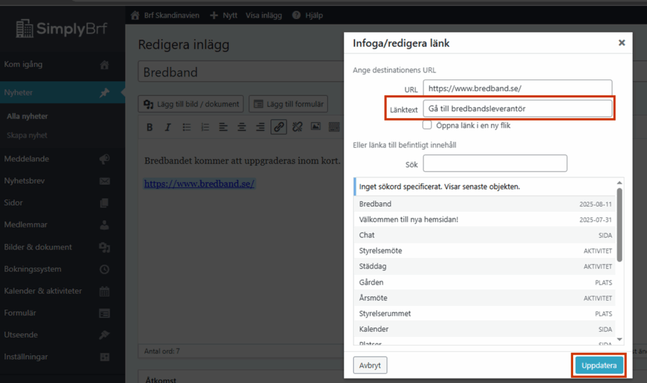The height and width of the screenshot is (383, 647).
Task: Click the settings icon beside Inställningar
Action: pyautogui.click(x=104, y=357)
